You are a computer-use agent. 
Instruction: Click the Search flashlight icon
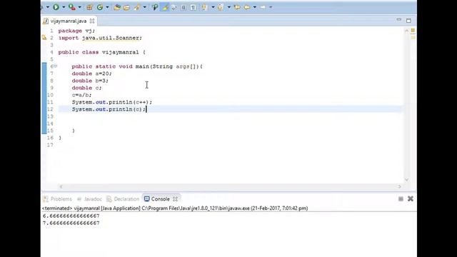click(x=137, y=7)
